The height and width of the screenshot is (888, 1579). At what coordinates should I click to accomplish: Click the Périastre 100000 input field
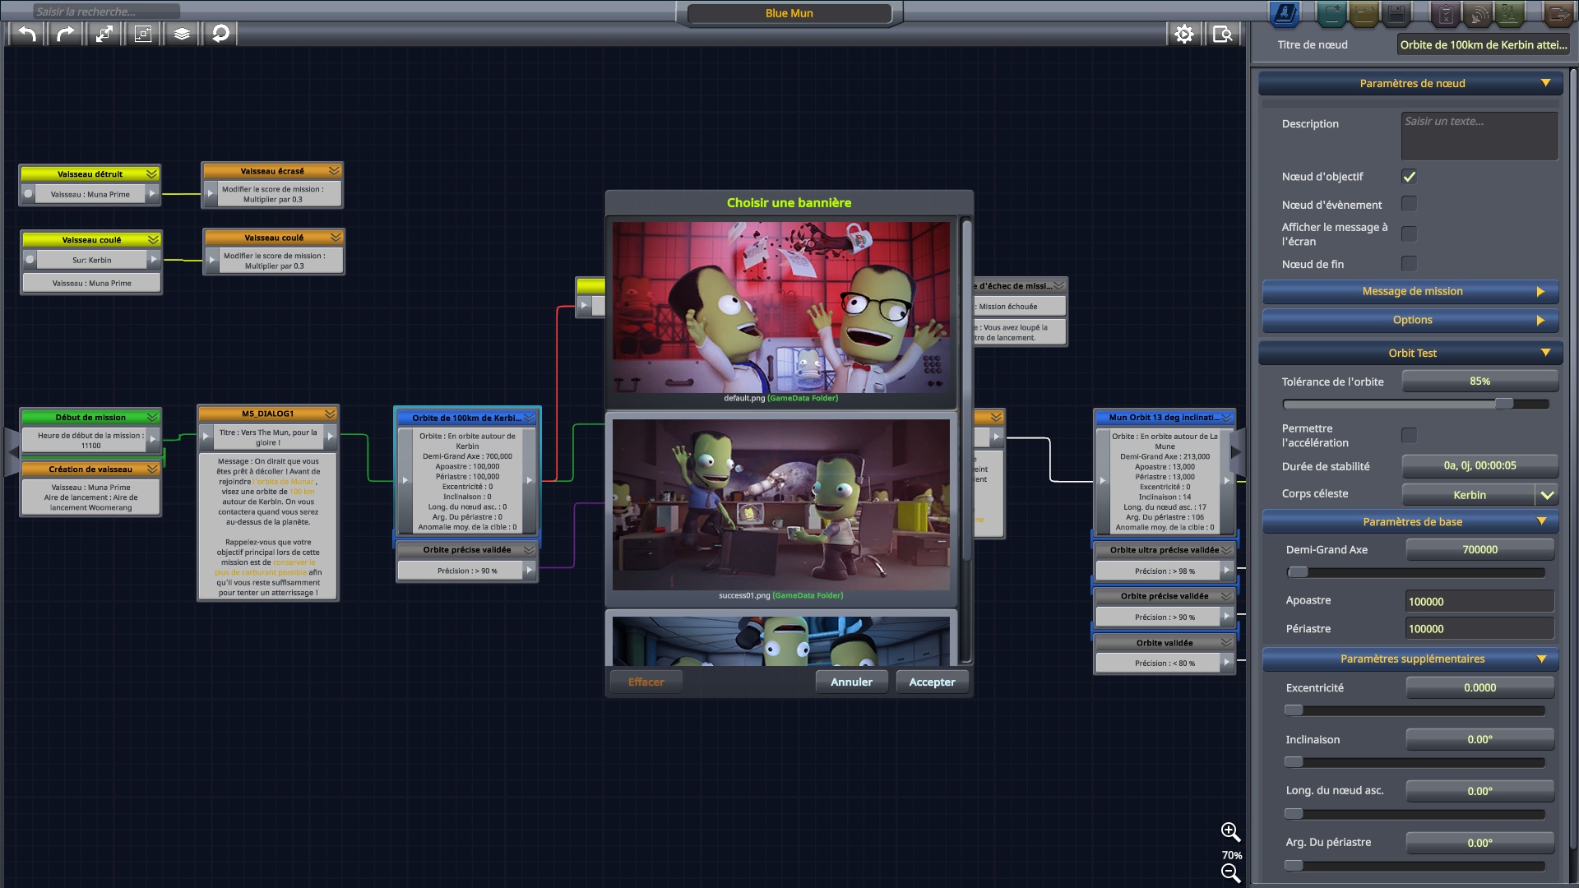(1479, 628)
